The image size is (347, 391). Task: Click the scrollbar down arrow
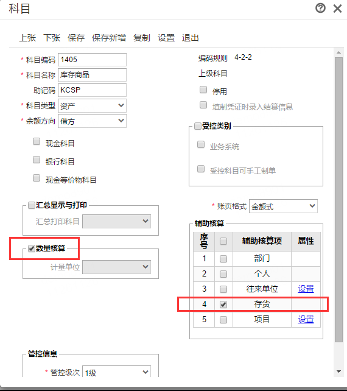point(338,372)
